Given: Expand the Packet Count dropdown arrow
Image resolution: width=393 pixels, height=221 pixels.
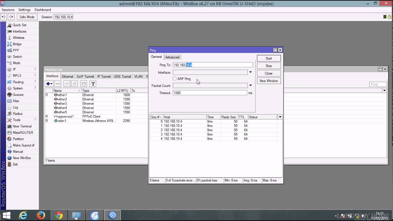Looking at the screenshot, I should pos(251,86).
